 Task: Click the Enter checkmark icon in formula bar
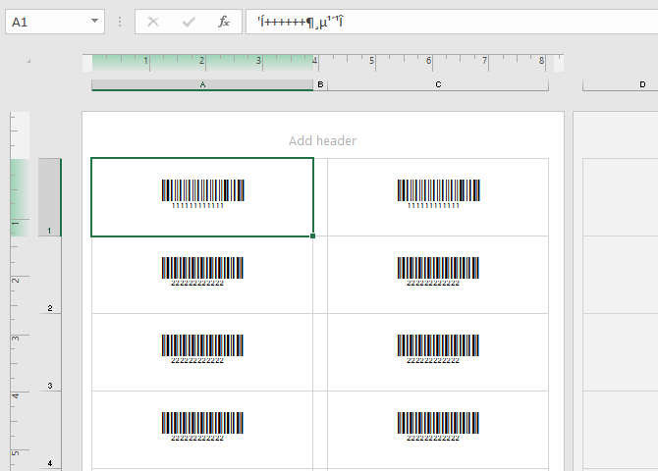(189, 22)
